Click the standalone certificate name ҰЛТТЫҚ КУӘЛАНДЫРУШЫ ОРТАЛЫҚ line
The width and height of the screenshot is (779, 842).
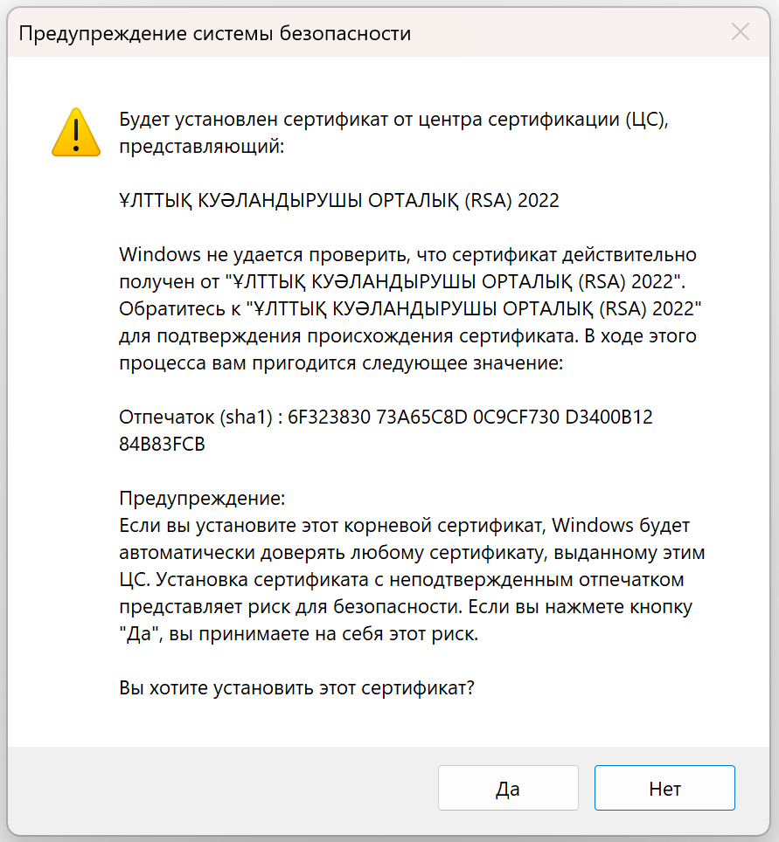[339, 200]
